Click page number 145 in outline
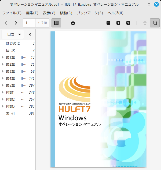This screenshot has width=161, height=170. coord(32,78)
